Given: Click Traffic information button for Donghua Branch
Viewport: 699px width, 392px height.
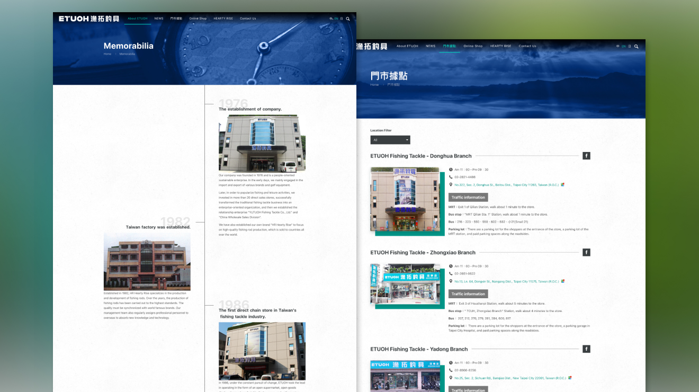Looking at the screenshot, I should [x=468, y=197].
